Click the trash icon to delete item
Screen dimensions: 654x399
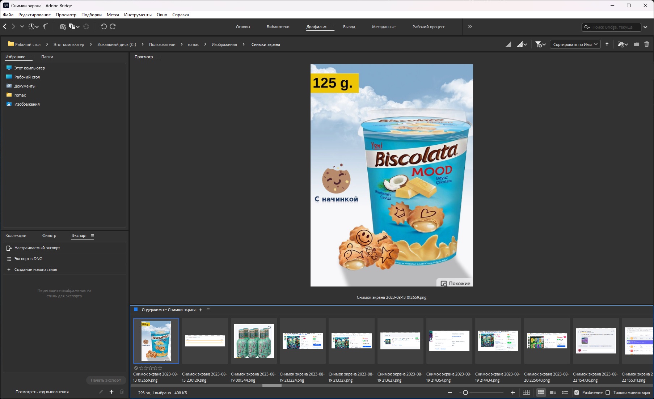coord(646,44)
